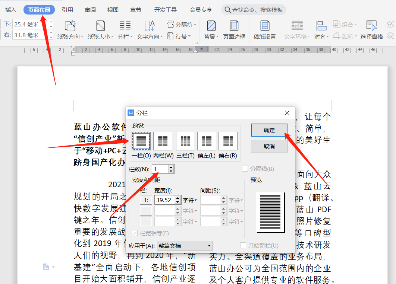Click the right margin 31.8 毫米 field
The image size is (396, 284).
(31, 35)
